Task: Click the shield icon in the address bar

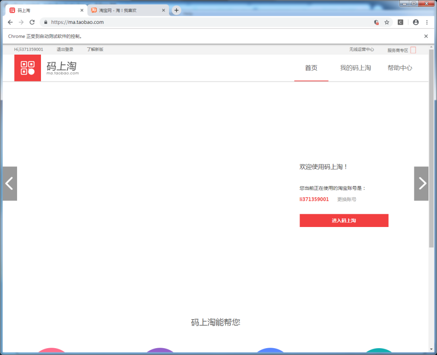Action: click(376, 22)
